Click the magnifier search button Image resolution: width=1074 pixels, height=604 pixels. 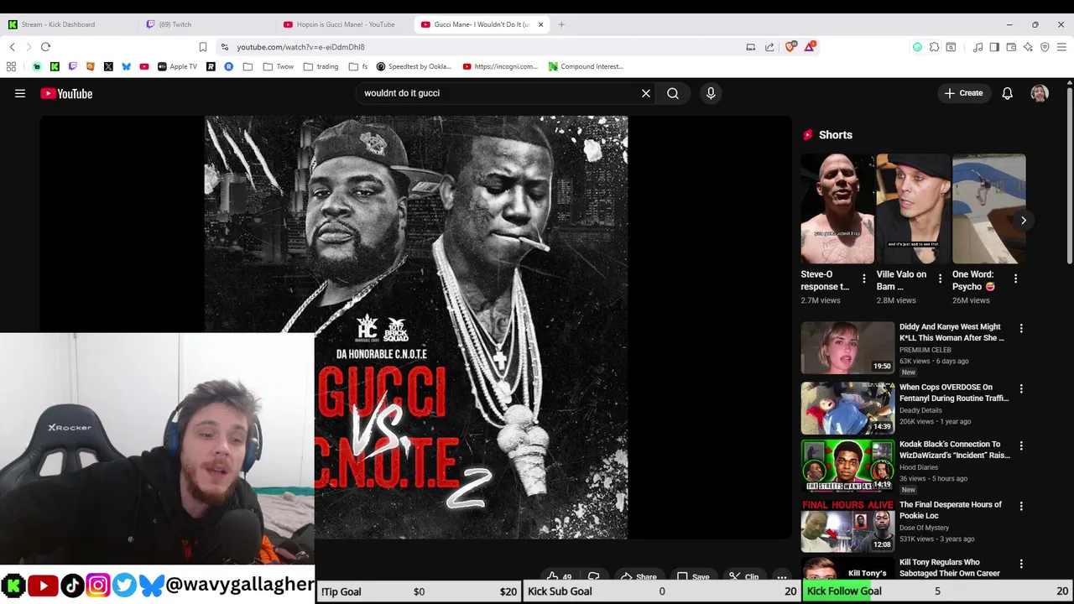tap(673, 93)
